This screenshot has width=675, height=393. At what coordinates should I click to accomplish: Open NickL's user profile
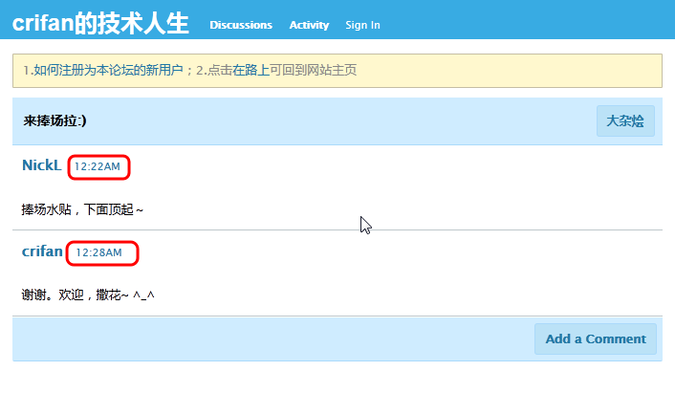(42, 165)
